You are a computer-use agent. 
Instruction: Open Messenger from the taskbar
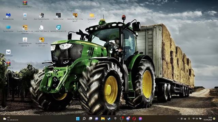tap(140, 119)
